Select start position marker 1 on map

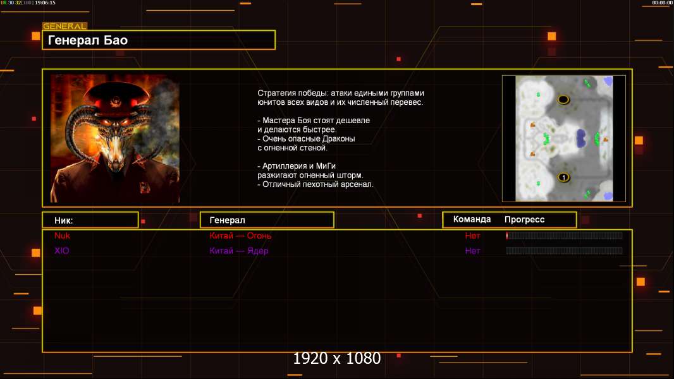(563, 177)
